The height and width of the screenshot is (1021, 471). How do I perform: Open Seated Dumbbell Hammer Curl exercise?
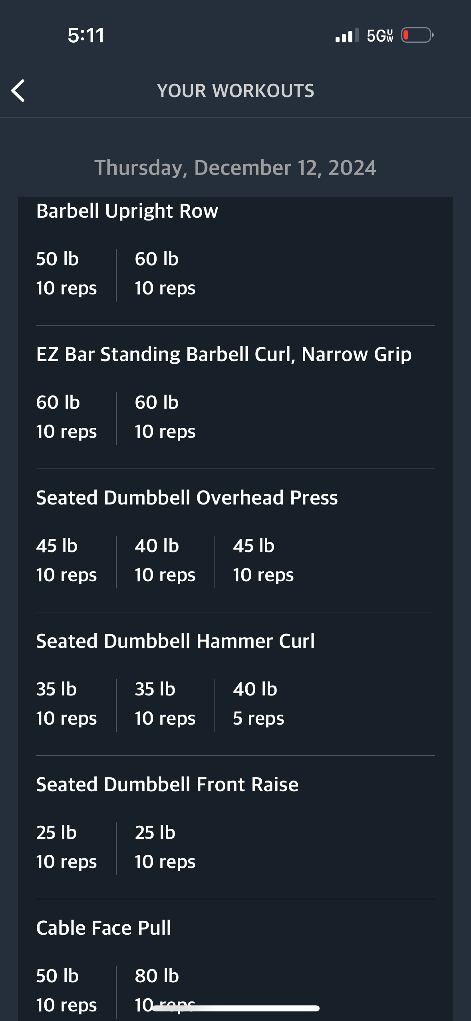pyautogui.click(x=175, y=641)
